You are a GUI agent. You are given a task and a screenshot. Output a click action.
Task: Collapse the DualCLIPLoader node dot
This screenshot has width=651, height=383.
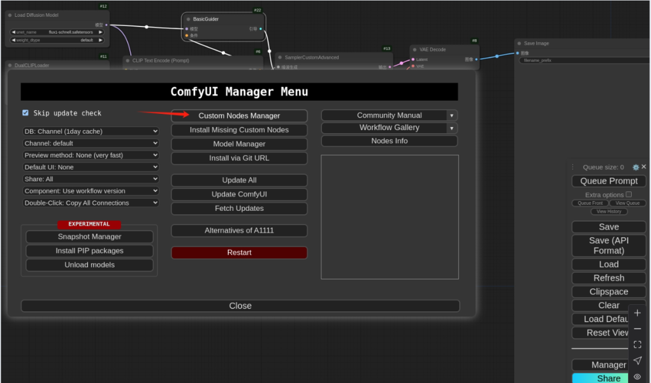(10, 65)
